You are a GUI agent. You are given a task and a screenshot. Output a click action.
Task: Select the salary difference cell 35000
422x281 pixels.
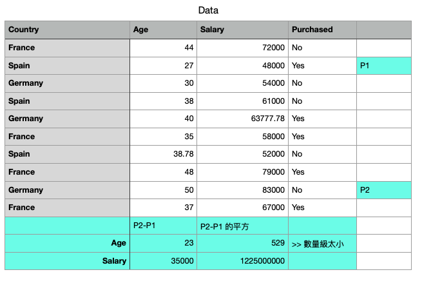(164, 261)
